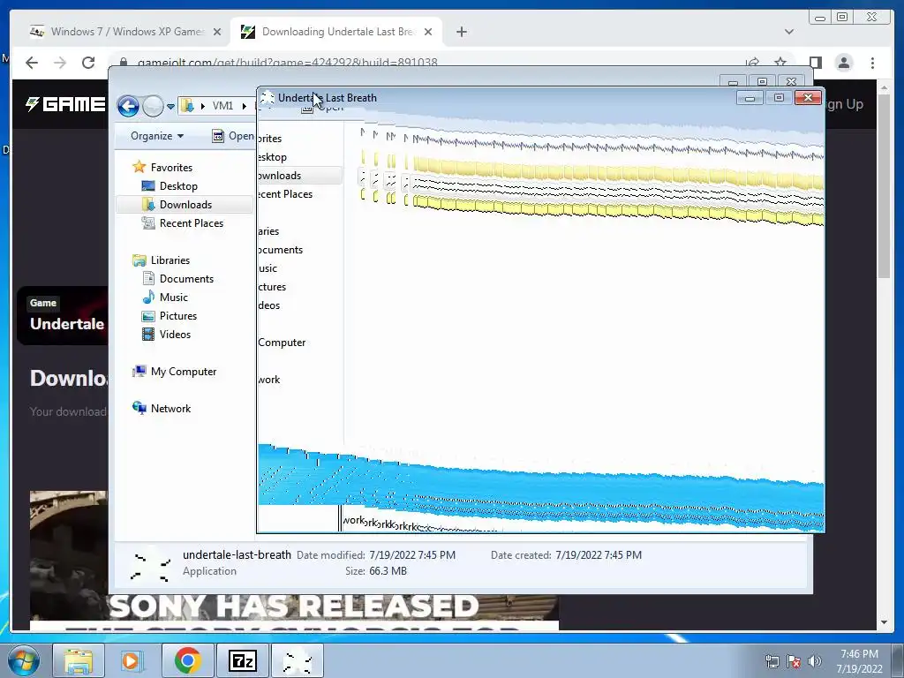Launch Windows Media Player from taskbar

[x=132, y=660]
